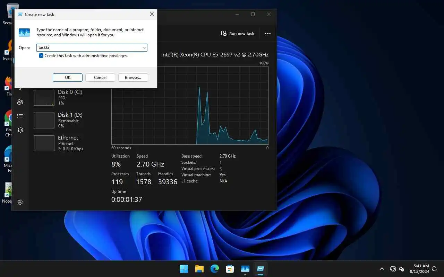This screenshot has height=277, width=444.
Task: Click the Create new task taskbar icon
Action: [x=261, y=269]
